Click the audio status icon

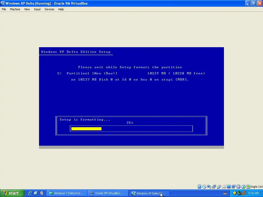(x=209, y=187)
